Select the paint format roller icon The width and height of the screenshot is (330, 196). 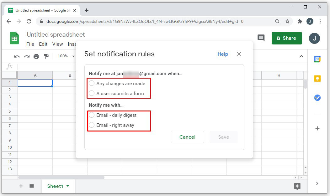click(x=46, y=56)
